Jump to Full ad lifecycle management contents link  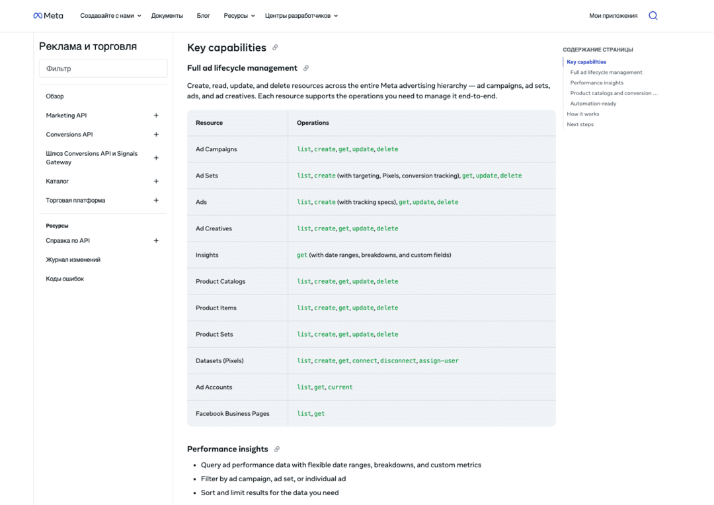click(606, 72)
